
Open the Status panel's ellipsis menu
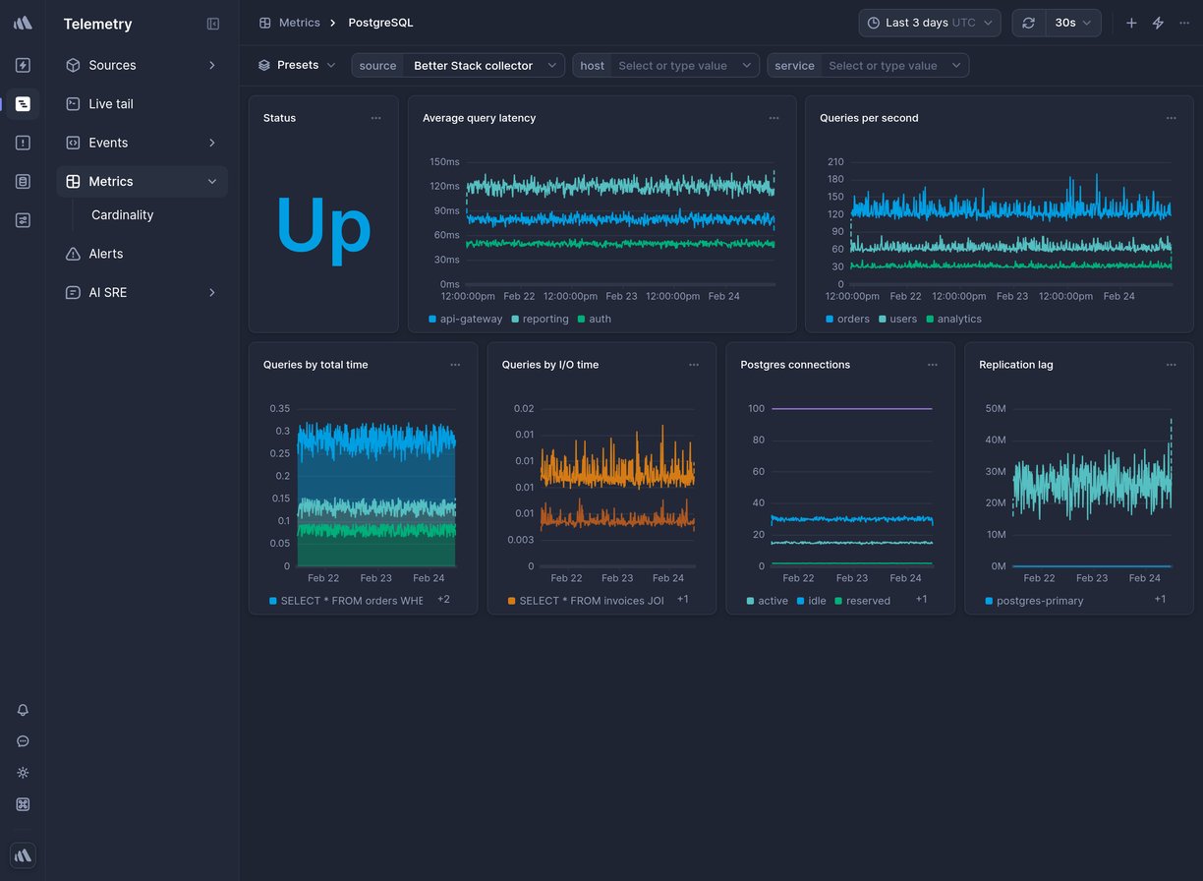point(376,117)
